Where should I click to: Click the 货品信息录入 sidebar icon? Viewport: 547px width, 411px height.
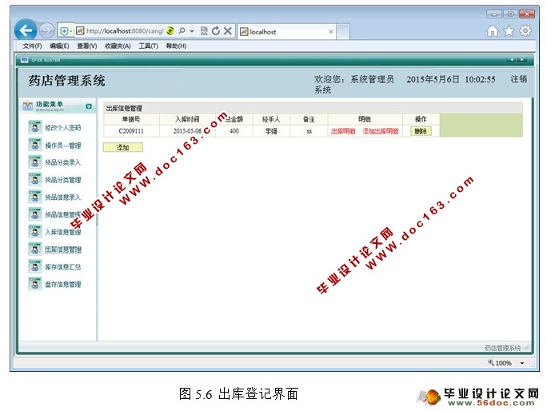click(35, 198)
